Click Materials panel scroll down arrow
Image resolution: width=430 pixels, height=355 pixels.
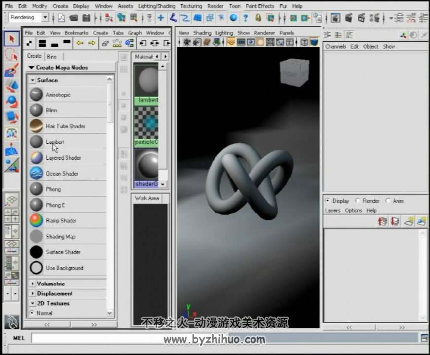[x=163, y=184]
